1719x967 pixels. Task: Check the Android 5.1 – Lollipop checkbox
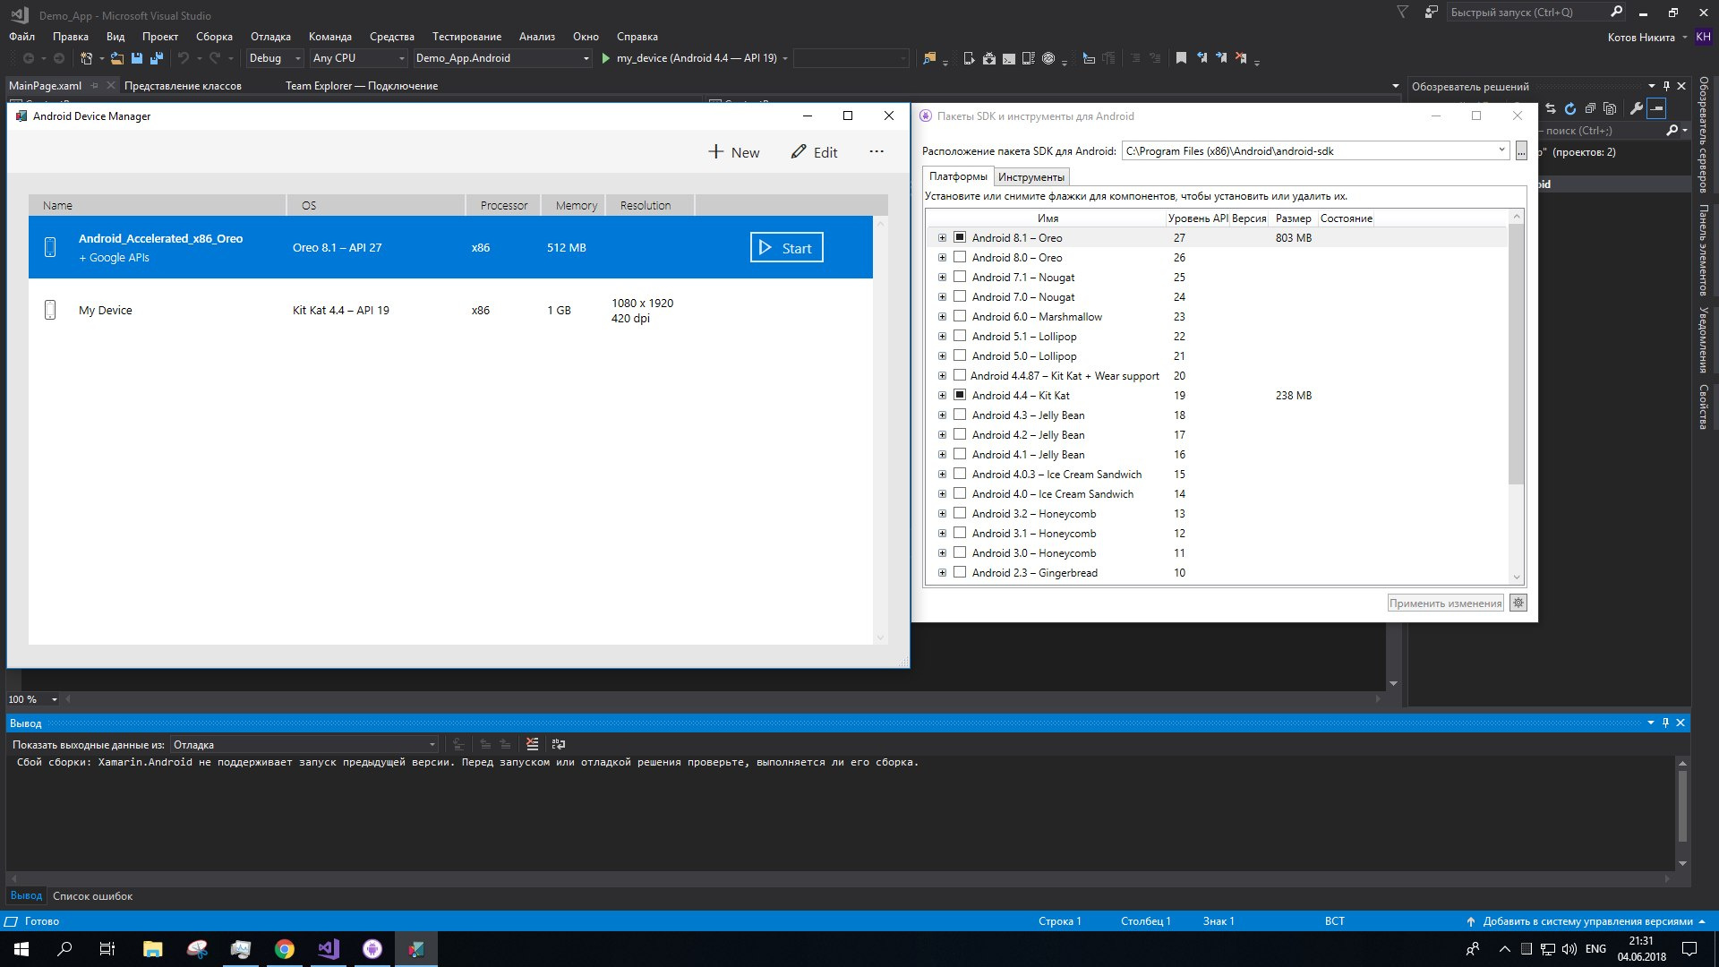pos(960,336)
